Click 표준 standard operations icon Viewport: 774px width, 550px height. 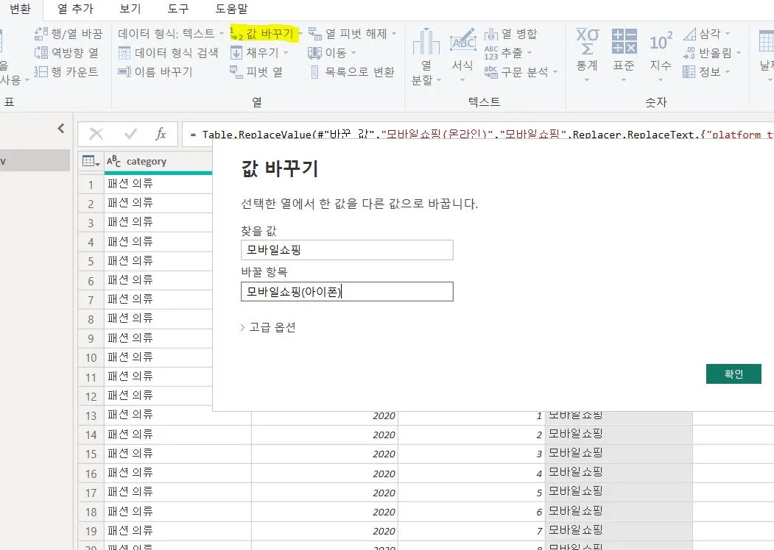click(624, 41)
